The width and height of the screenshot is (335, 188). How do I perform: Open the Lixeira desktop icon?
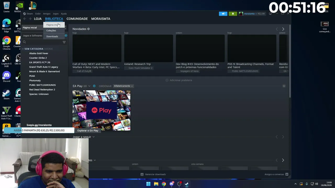[7, 7]
